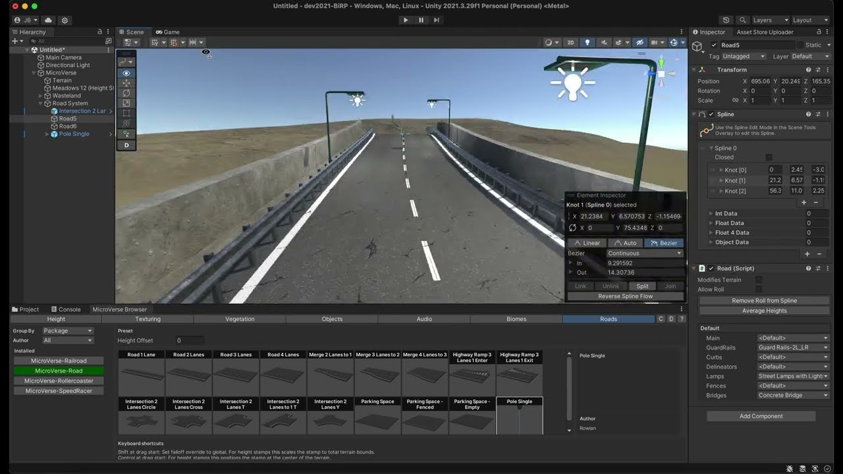Click the Split knot button
Screen dimensions: 843x474
[x=642, y=286]
